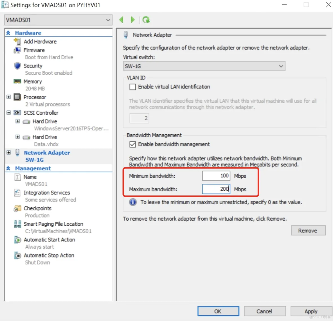
Task: Select Automatic Start Action item
Action: pyautogui.click(x=49, y=240)
